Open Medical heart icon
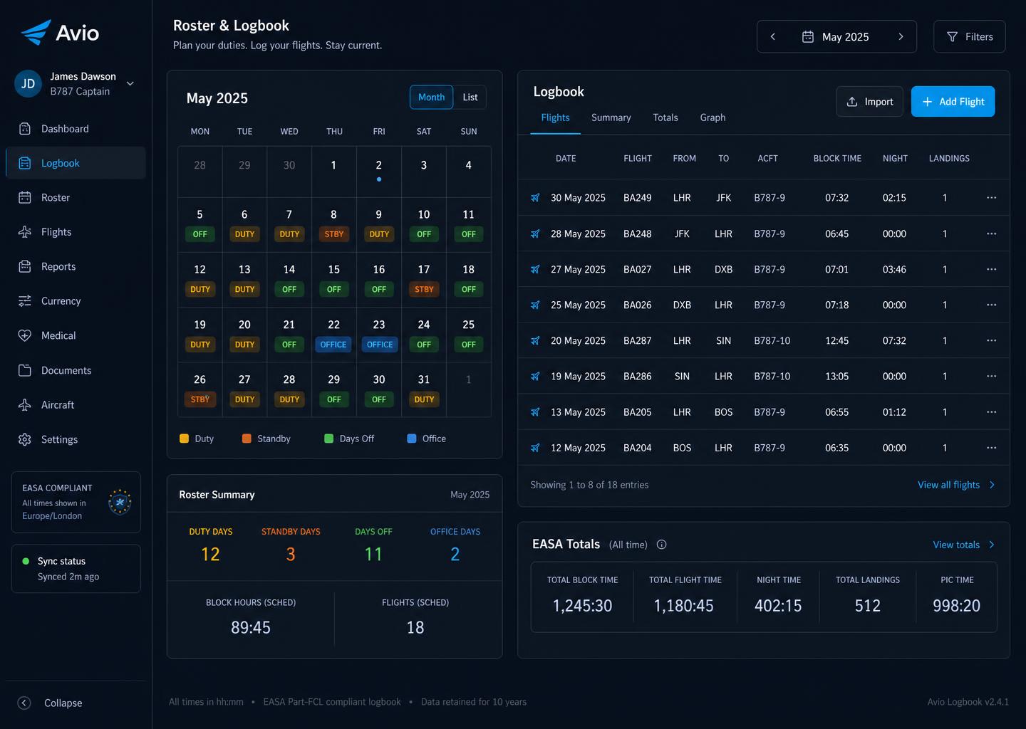 click(25, 336)
